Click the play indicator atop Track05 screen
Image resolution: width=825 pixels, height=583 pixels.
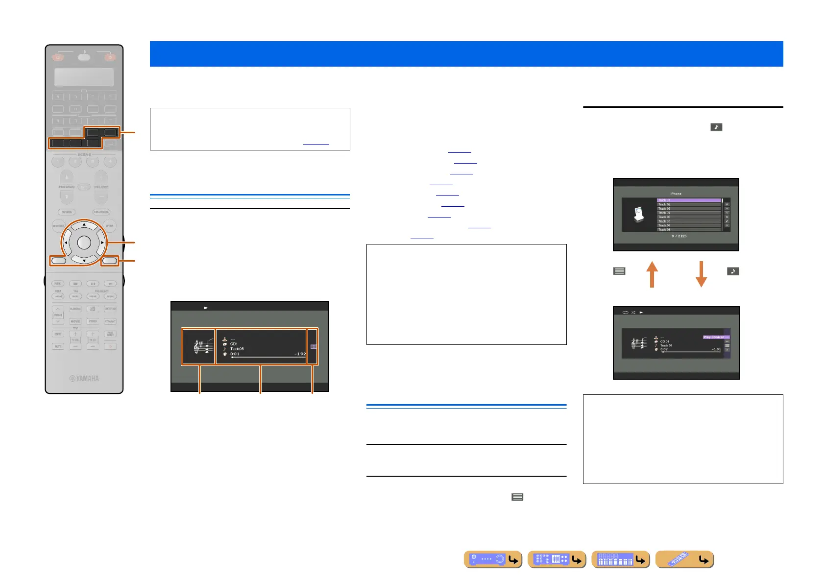click(206, 308)
